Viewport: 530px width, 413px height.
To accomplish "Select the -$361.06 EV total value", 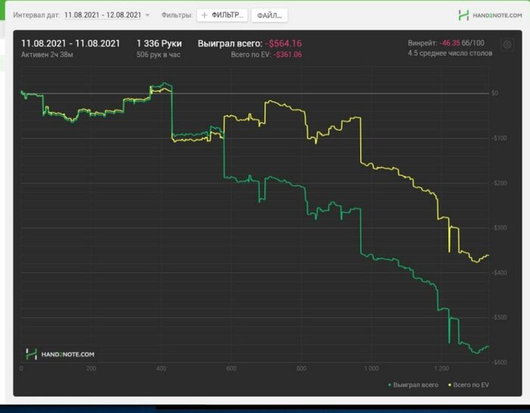I will (288, 54).
